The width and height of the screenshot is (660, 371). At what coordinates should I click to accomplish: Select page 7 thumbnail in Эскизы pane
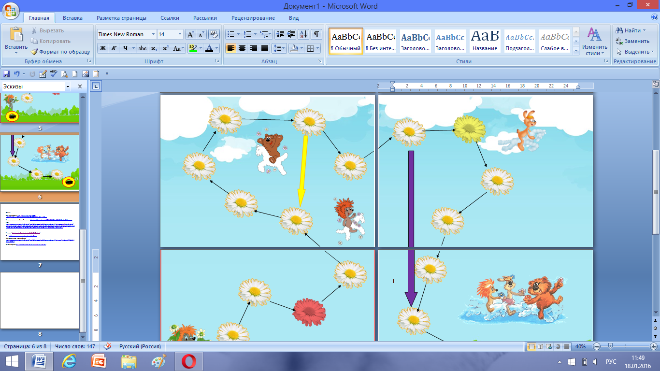tap(40, 232)
